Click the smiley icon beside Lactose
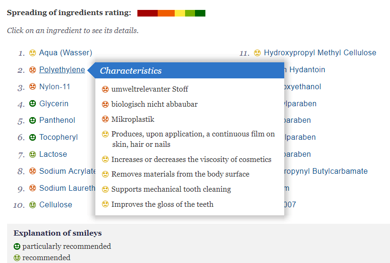The image size is (390, 263). tap(33, 154)
